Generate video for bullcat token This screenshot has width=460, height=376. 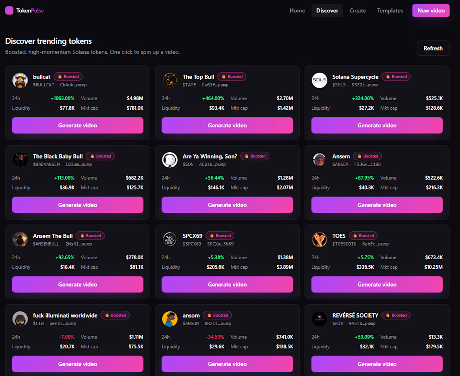click(x=78, y=125)
